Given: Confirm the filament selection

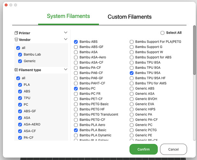Looking at the screenshot, I should click(143, 149).
